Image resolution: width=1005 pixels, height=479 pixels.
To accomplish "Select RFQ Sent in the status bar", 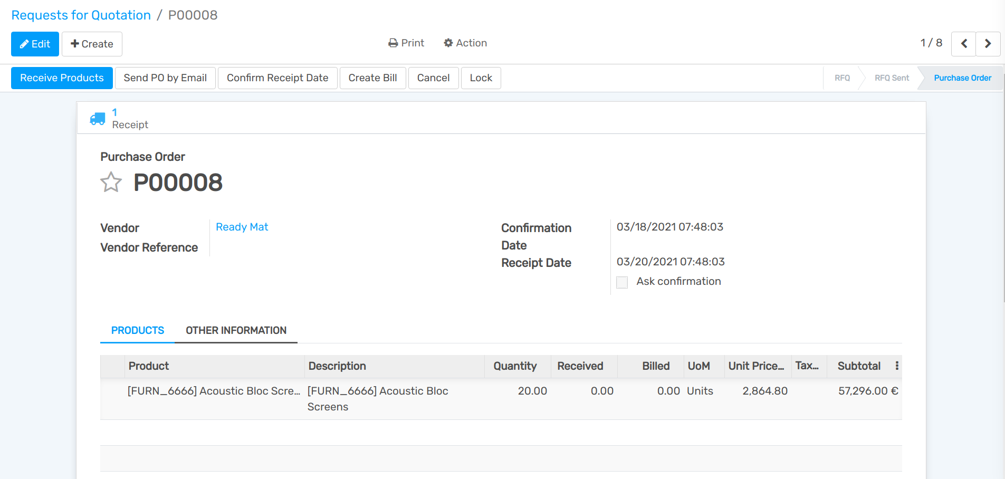I will (892, 78).
